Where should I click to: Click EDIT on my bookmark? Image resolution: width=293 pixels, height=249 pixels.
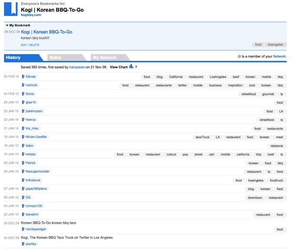click(24, 45)
